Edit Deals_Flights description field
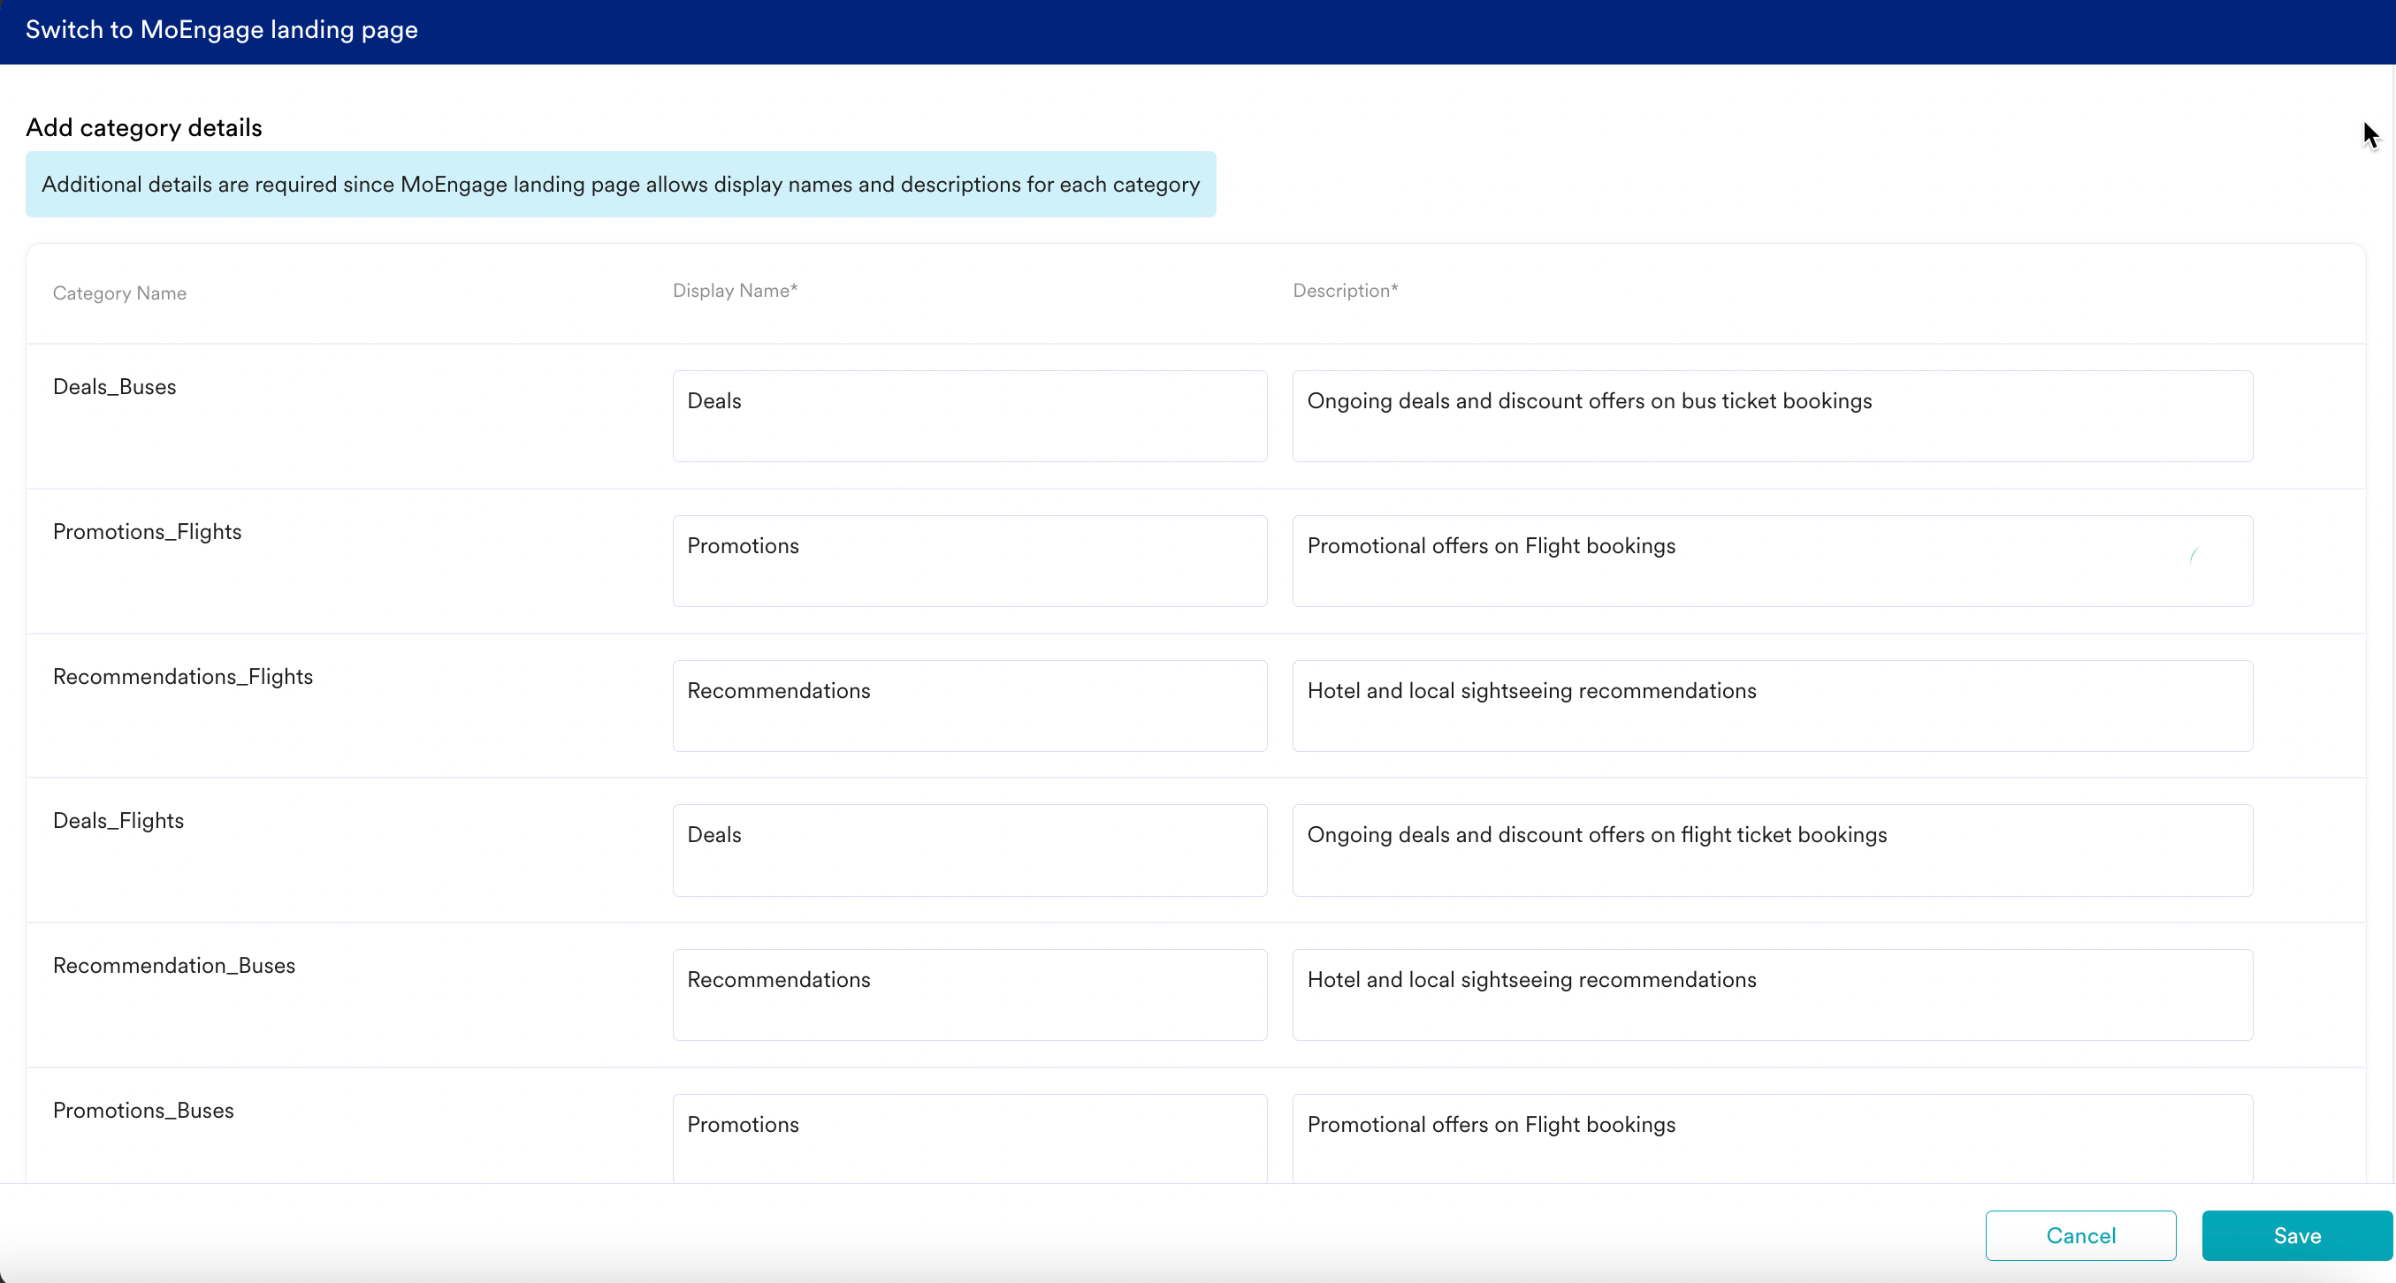Screen dimensions: 2396x1283 coord(1771,850)
